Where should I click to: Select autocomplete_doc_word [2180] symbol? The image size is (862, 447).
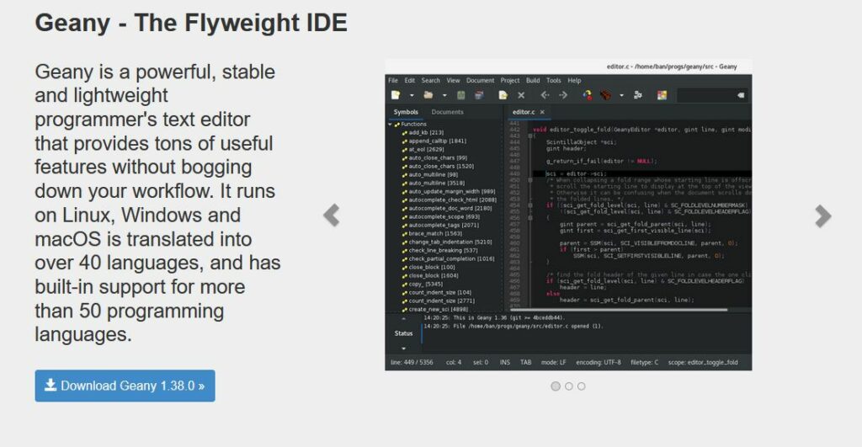pyautogui.click(x=450, y=209)
